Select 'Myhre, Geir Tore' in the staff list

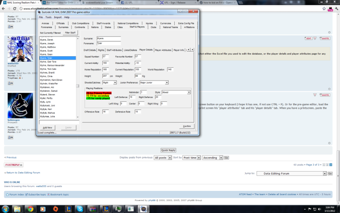click(48, 62)
